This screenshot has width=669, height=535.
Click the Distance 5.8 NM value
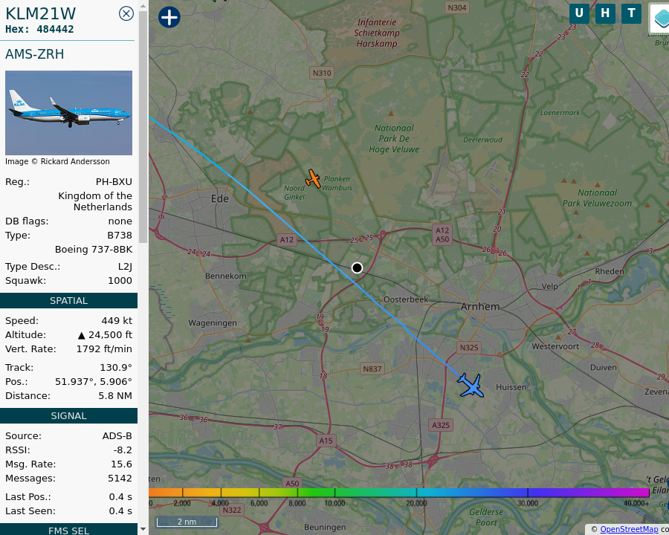coord(115,396)
